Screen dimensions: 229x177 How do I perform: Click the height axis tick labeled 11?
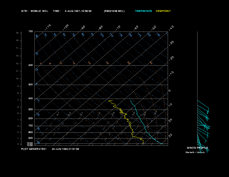pyautogui.click(x=17, y=71)
